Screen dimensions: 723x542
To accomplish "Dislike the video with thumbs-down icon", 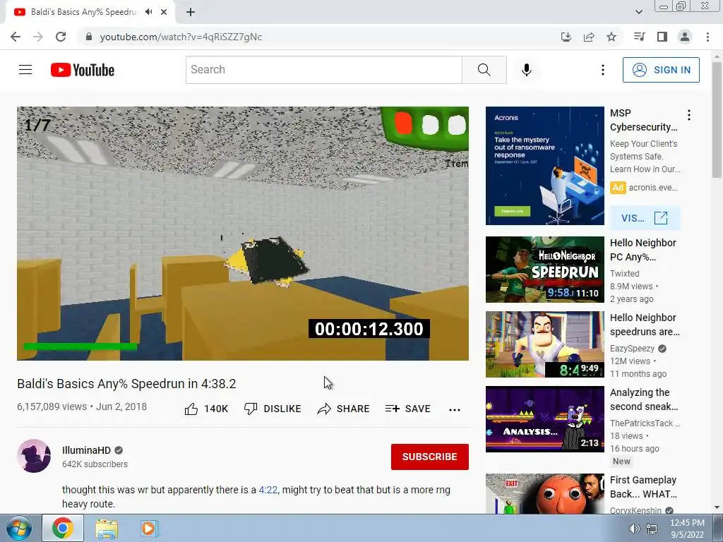I will pyautogui.click(x=251, y=409).
